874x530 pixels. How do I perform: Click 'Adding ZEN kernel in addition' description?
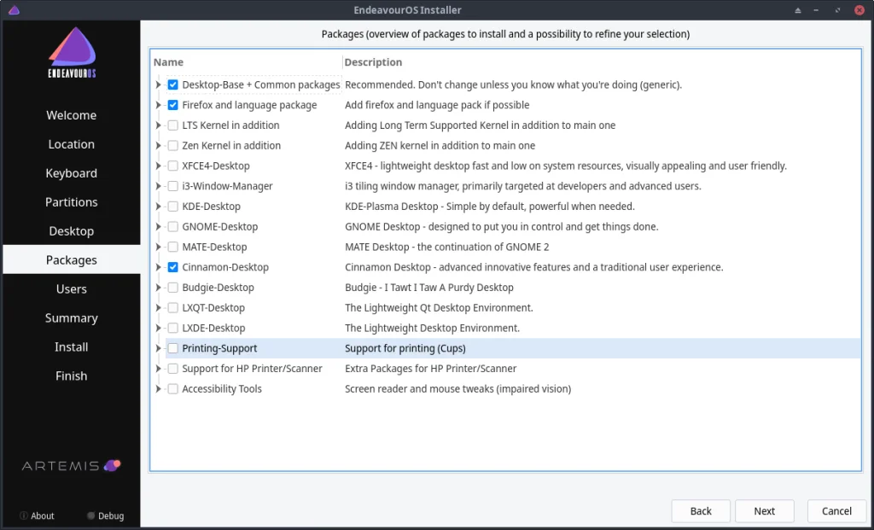coord(440,145)
